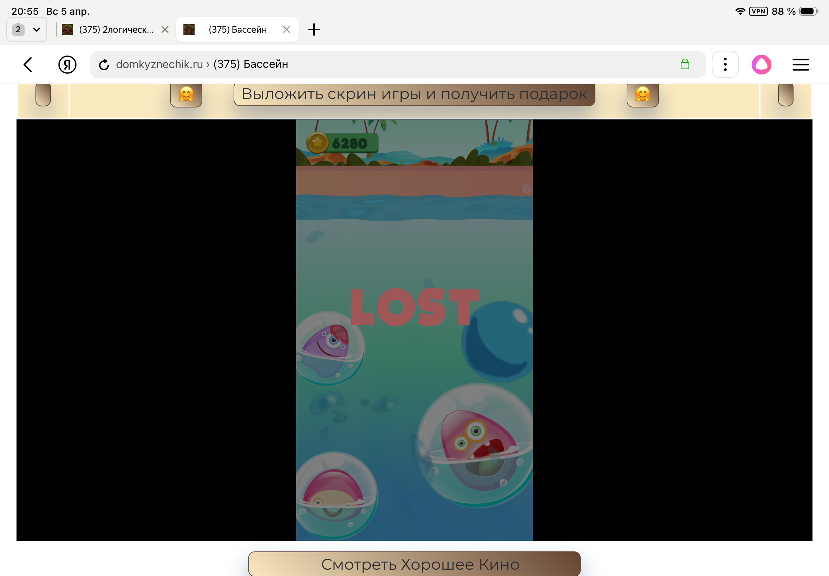829x576 pixels.
Task: Click the right hugging-face emoji button
Action: pyautogui.click(x=642, y=95)
